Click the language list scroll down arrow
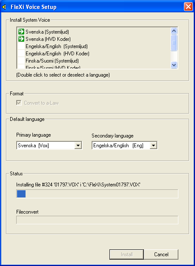 click(x=174, y=65)
